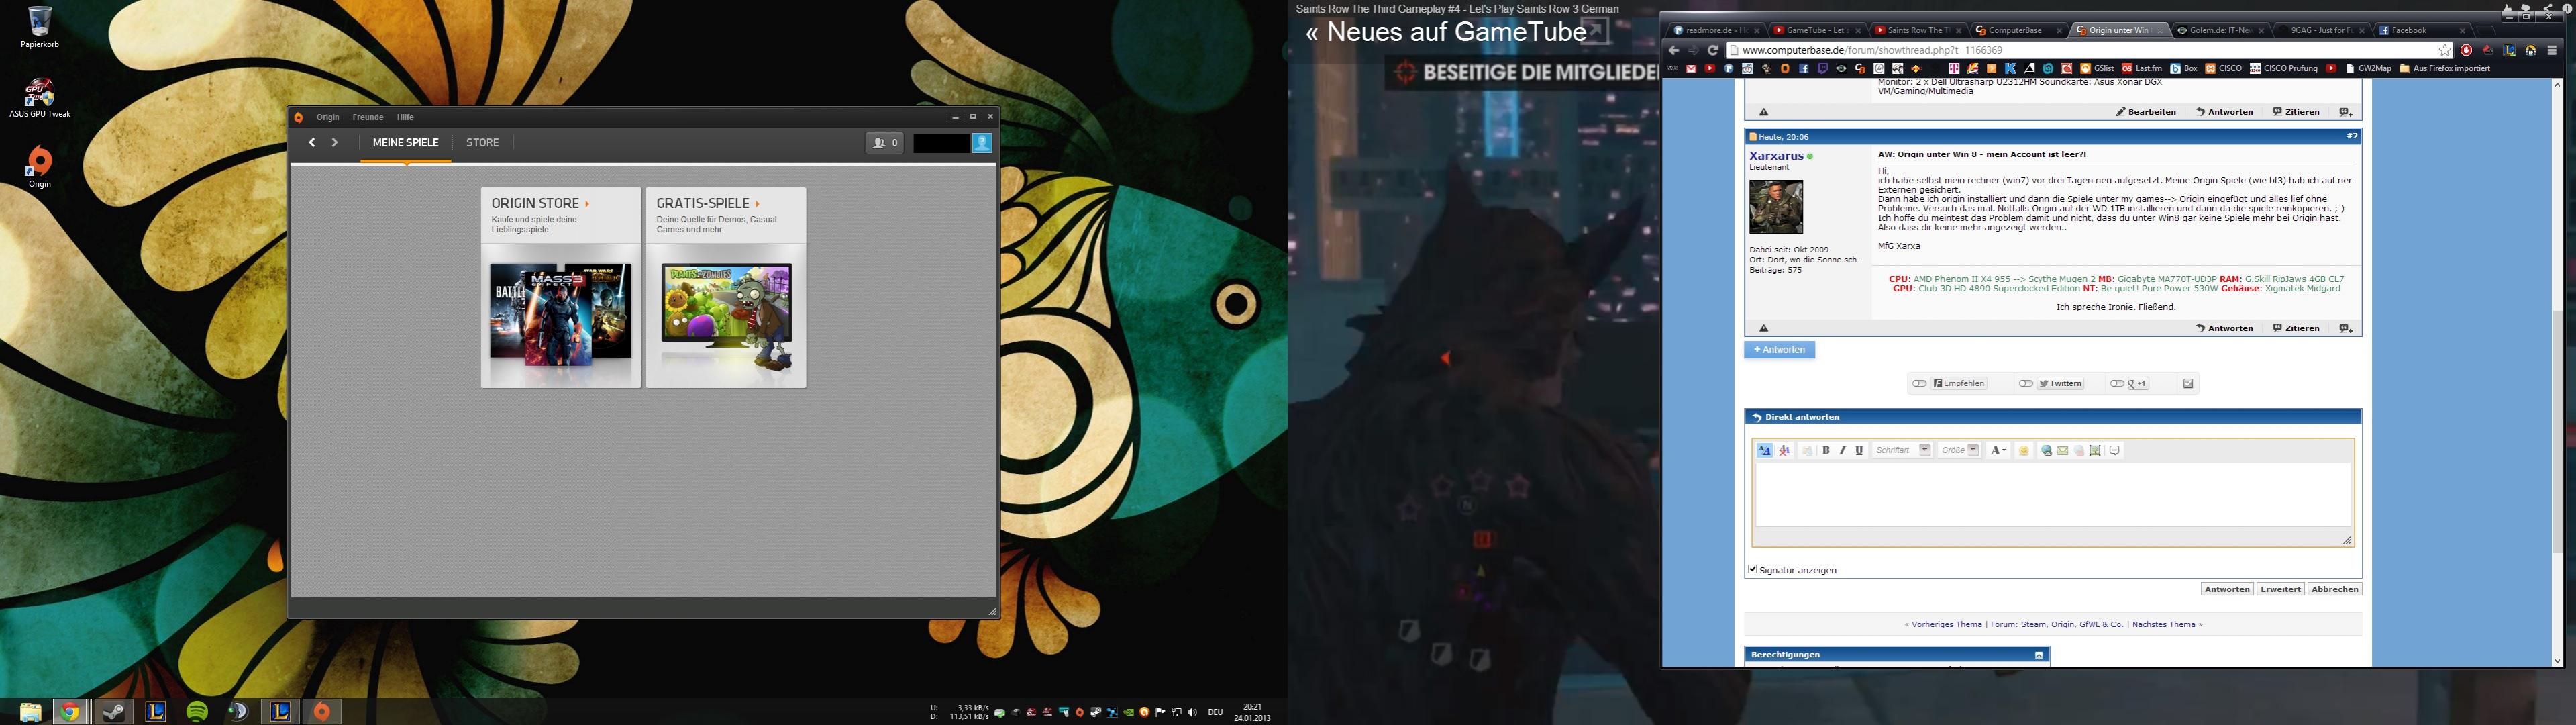The image size is (2576, 725).
Task: Click the Italic formatting icon
Action: (1842, 451)
